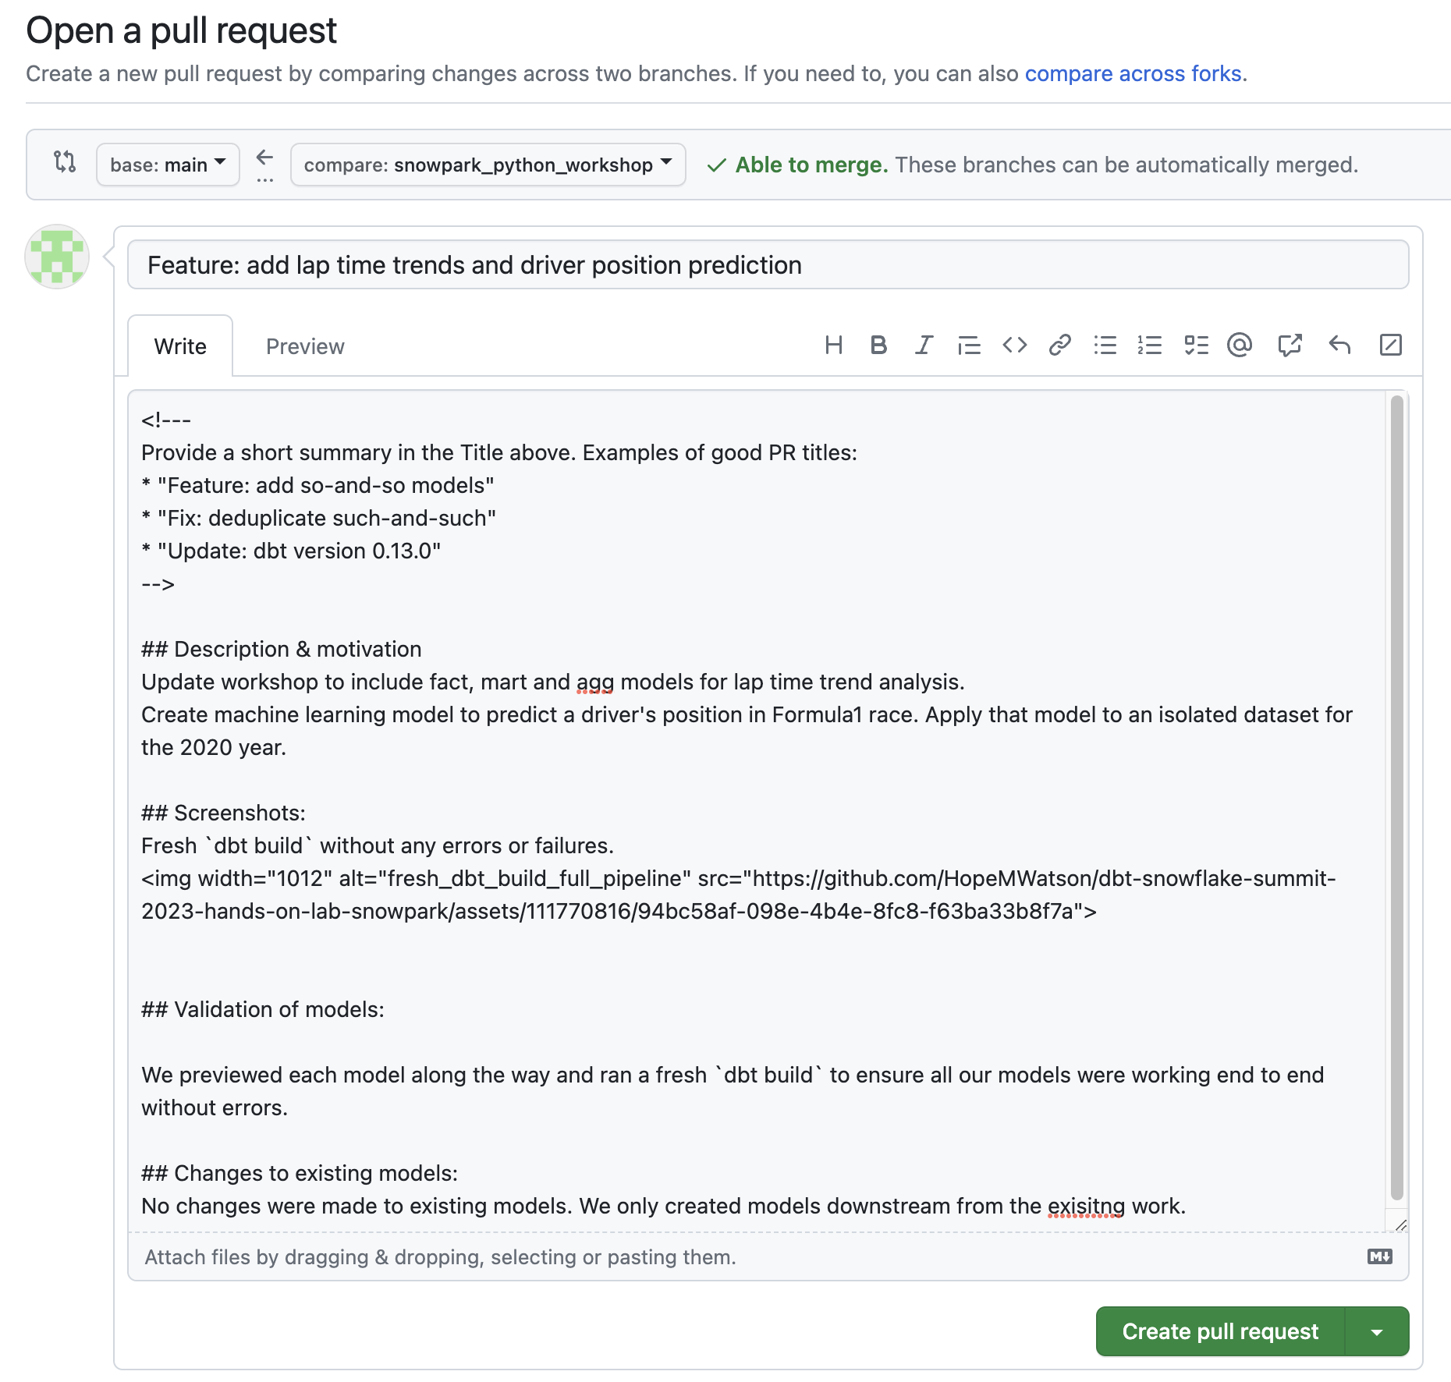Insert a heading with the H icon
Viewport: 1451px width, 1382px height.
(x=834, y=345)
